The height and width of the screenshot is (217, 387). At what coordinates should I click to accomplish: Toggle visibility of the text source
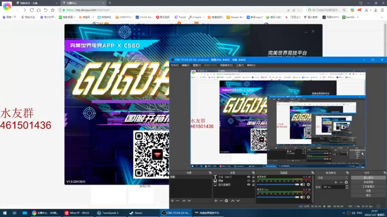pos(249,177)
